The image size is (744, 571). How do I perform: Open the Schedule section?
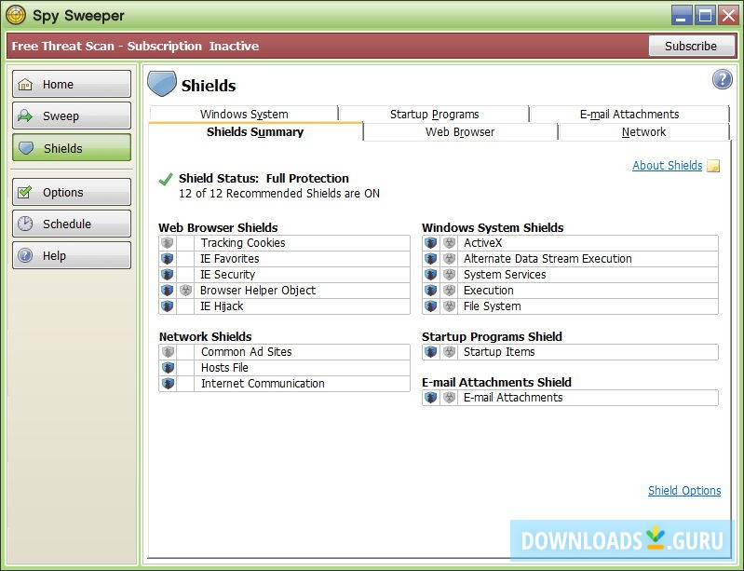coord(72,224)
